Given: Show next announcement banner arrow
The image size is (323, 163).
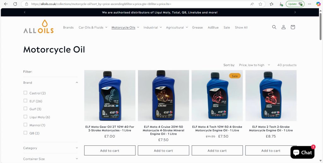Looking at the screenshot, I should click(x=295, y=12).
